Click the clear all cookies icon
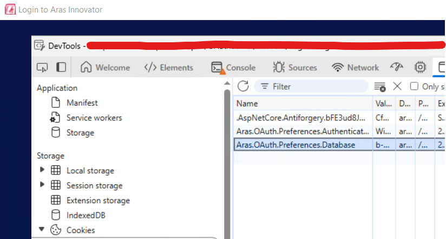Image resolution: width=446 pixels, height=239 pixels. pos(380,86)
